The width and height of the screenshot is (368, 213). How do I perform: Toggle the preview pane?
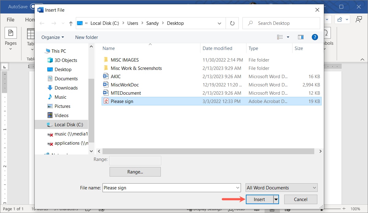(x=300, y=37)
